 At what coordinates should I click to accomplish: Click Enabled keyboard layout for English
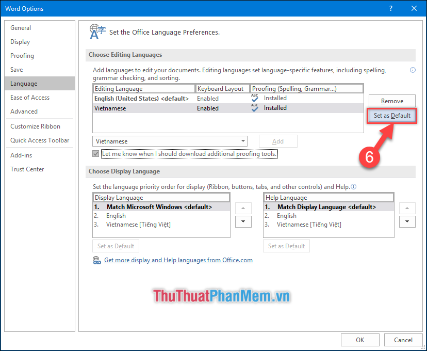point(208,99)
